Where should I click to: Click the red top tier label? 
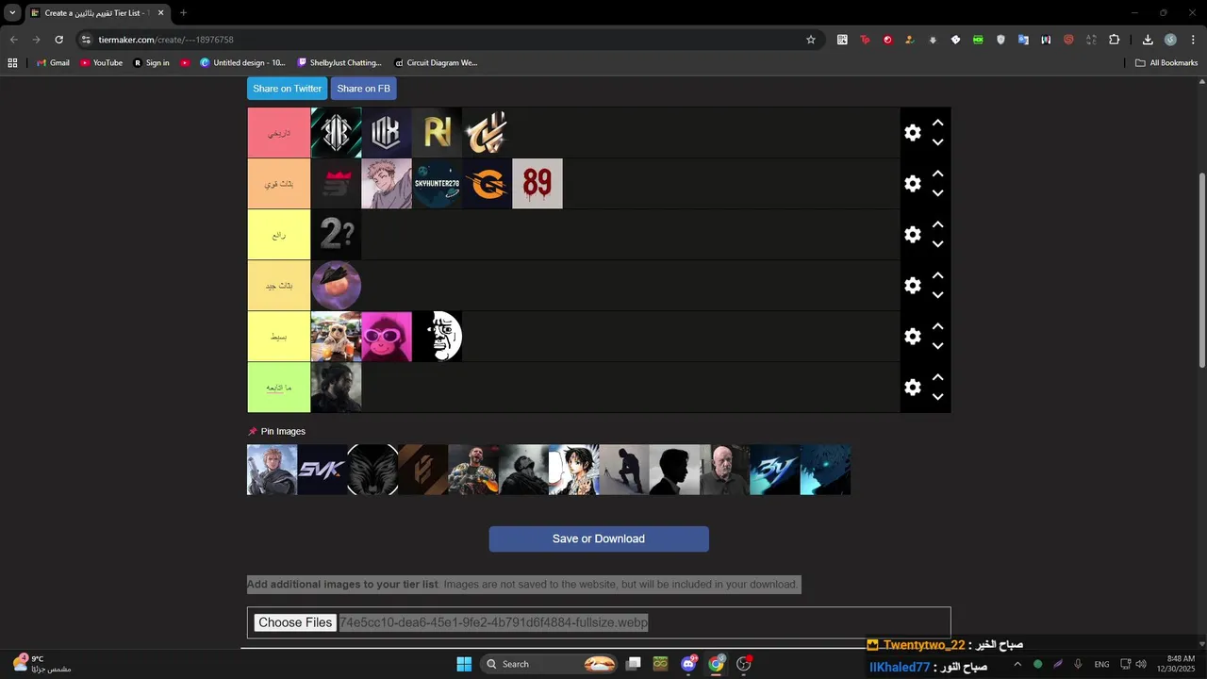point(279,133)
